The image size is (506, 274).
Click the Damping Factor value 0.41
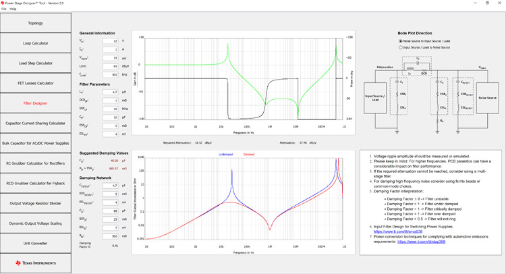[x=115, y=246]
